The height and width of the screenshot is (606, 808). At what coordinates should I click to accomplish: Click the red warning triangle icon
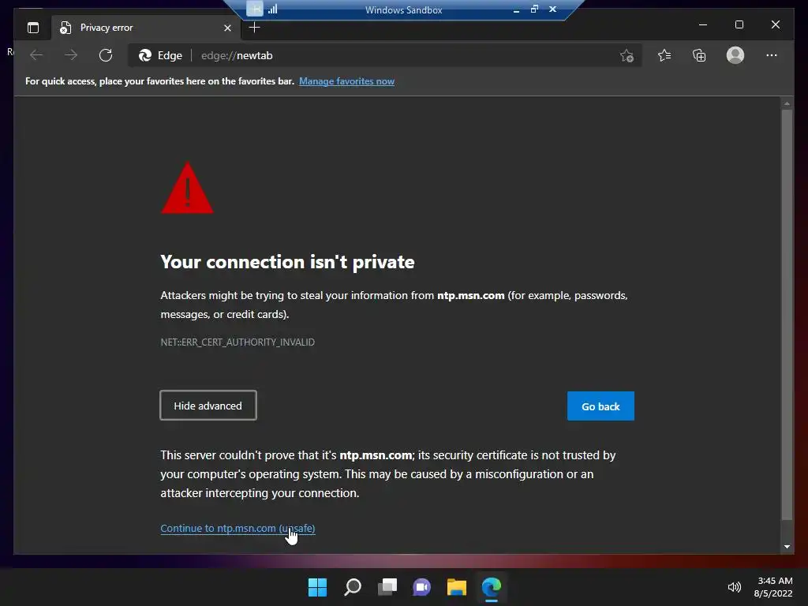click(x=187, y=188)
